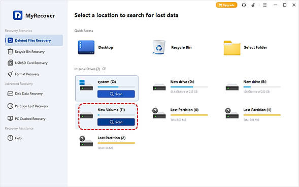Click the MyRecover logo icon

[x=18, y=15]
